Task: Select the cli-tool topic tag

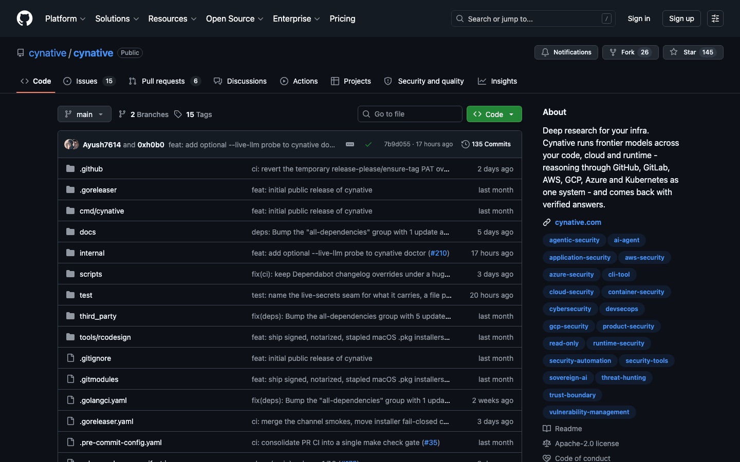Action: [x=619, y=275]
